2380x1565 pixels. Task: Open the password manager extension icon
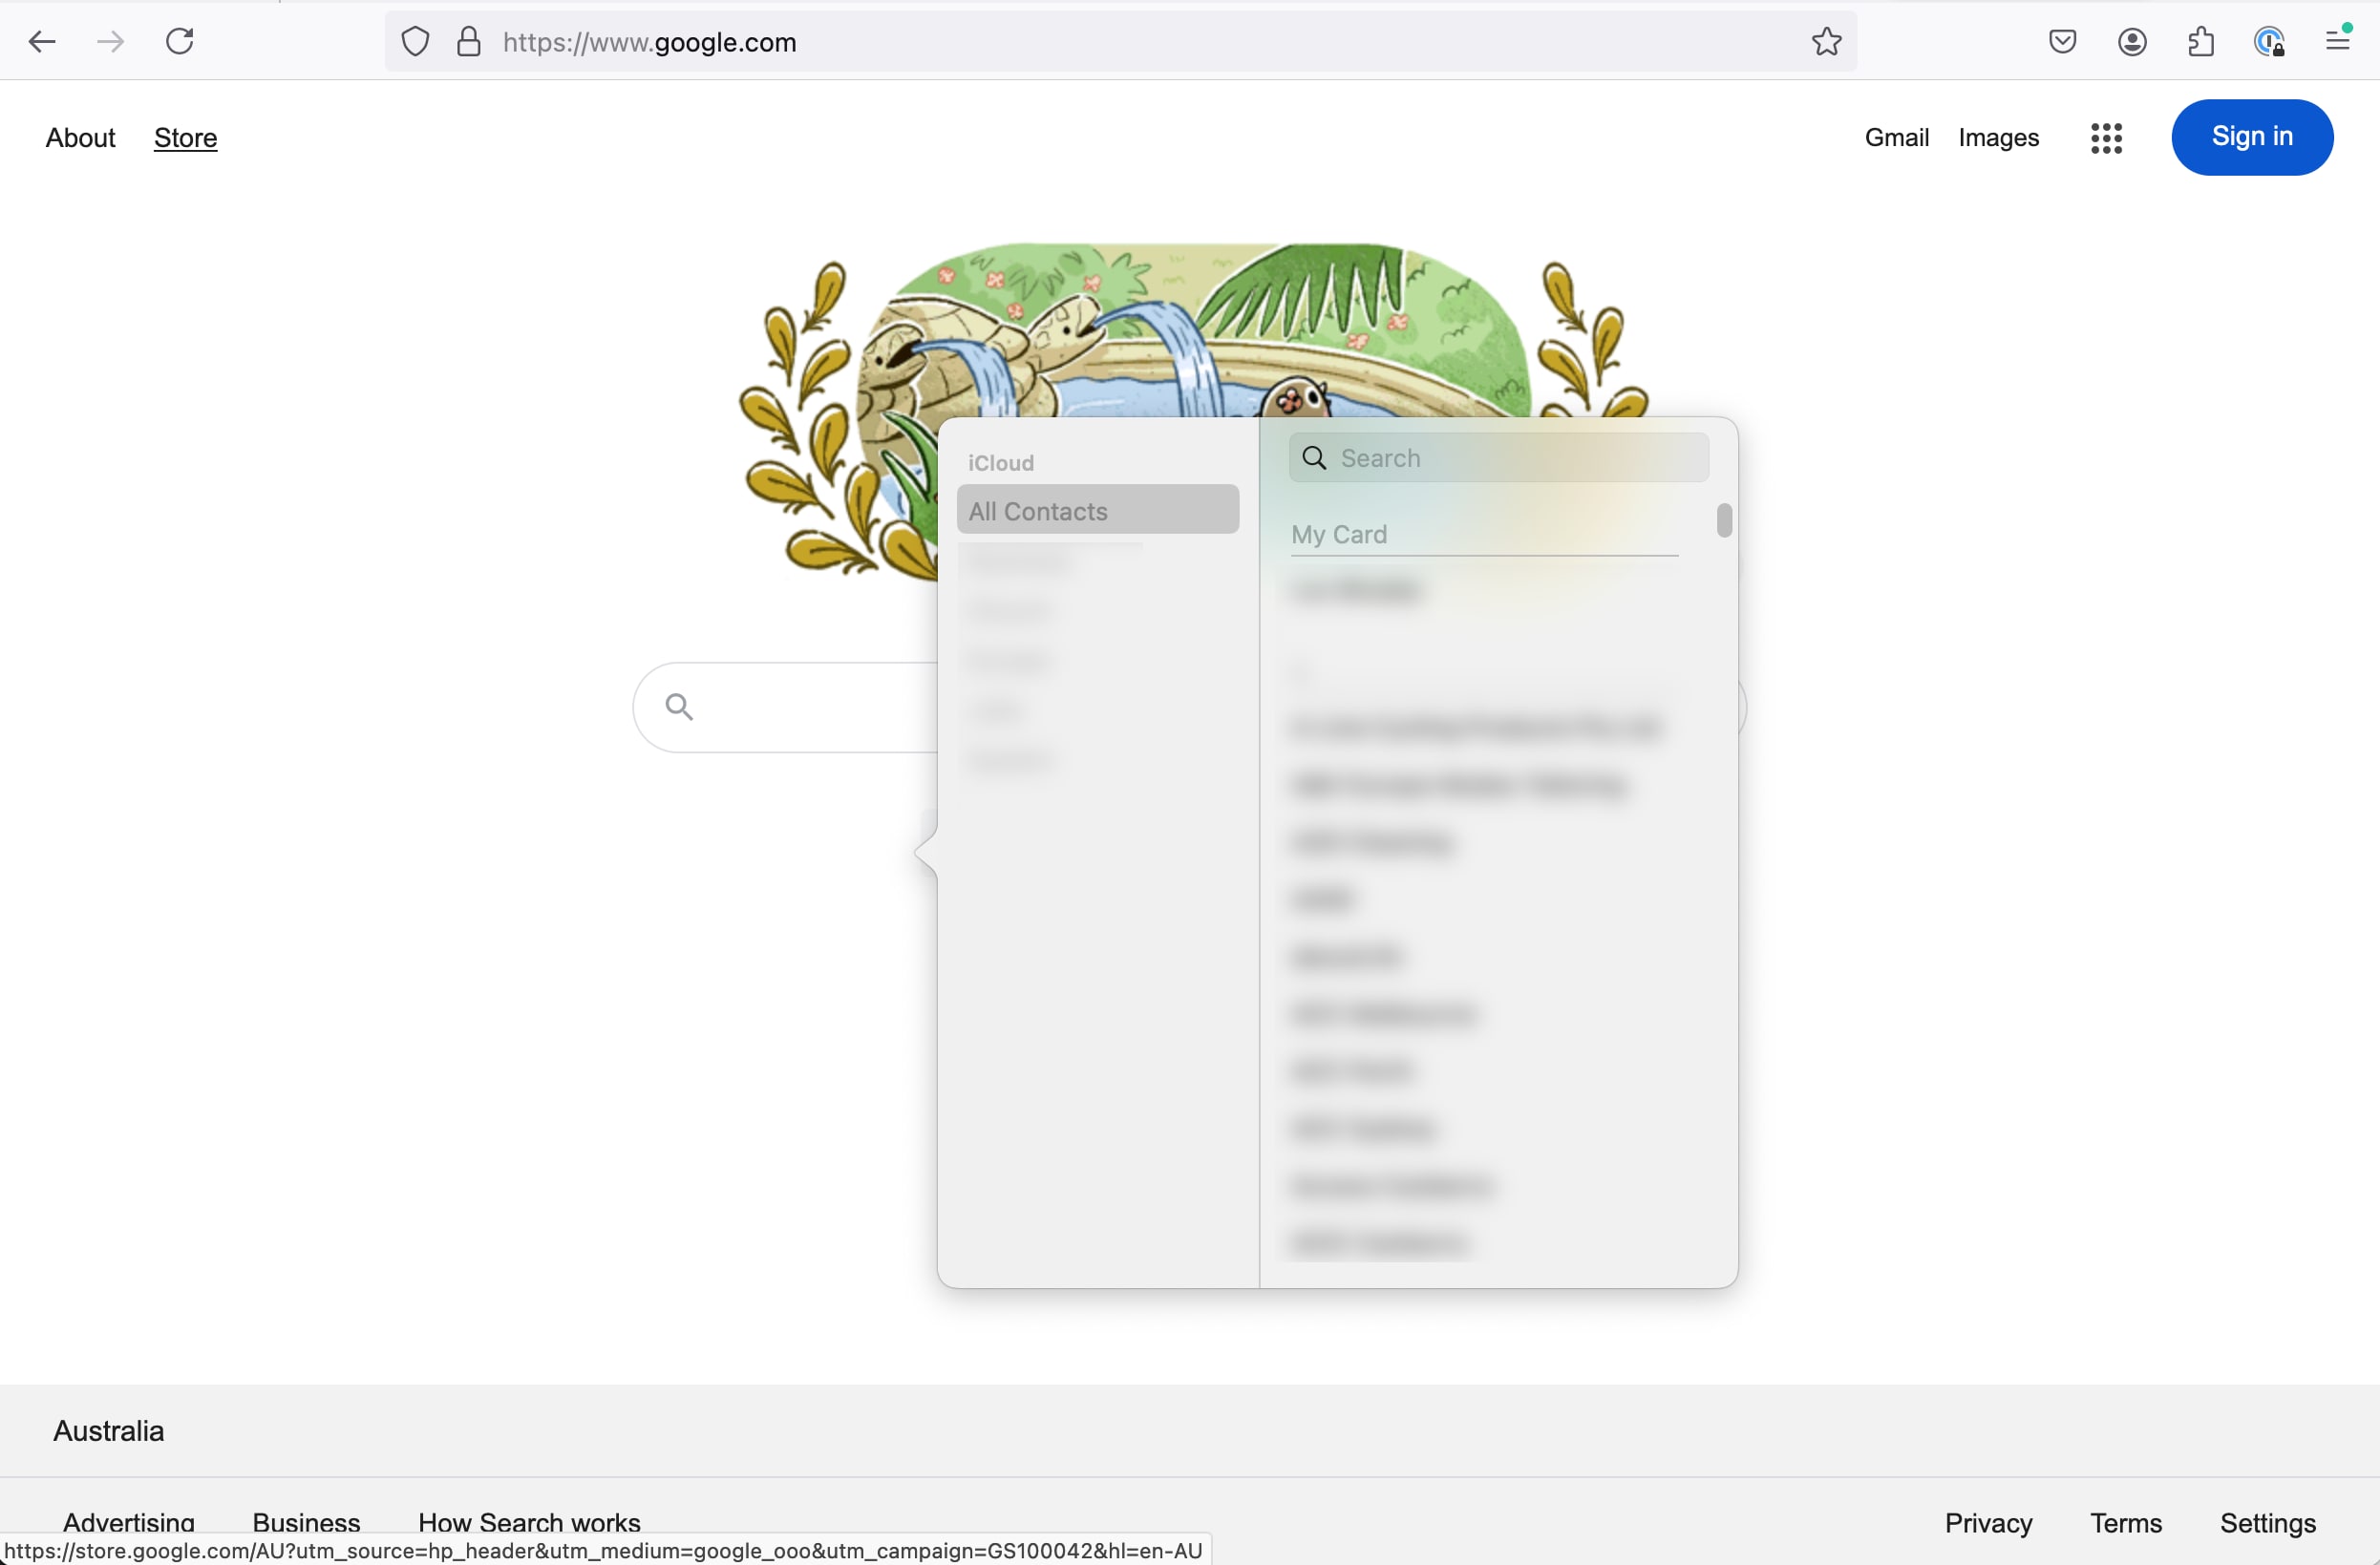click(2270, 42)
